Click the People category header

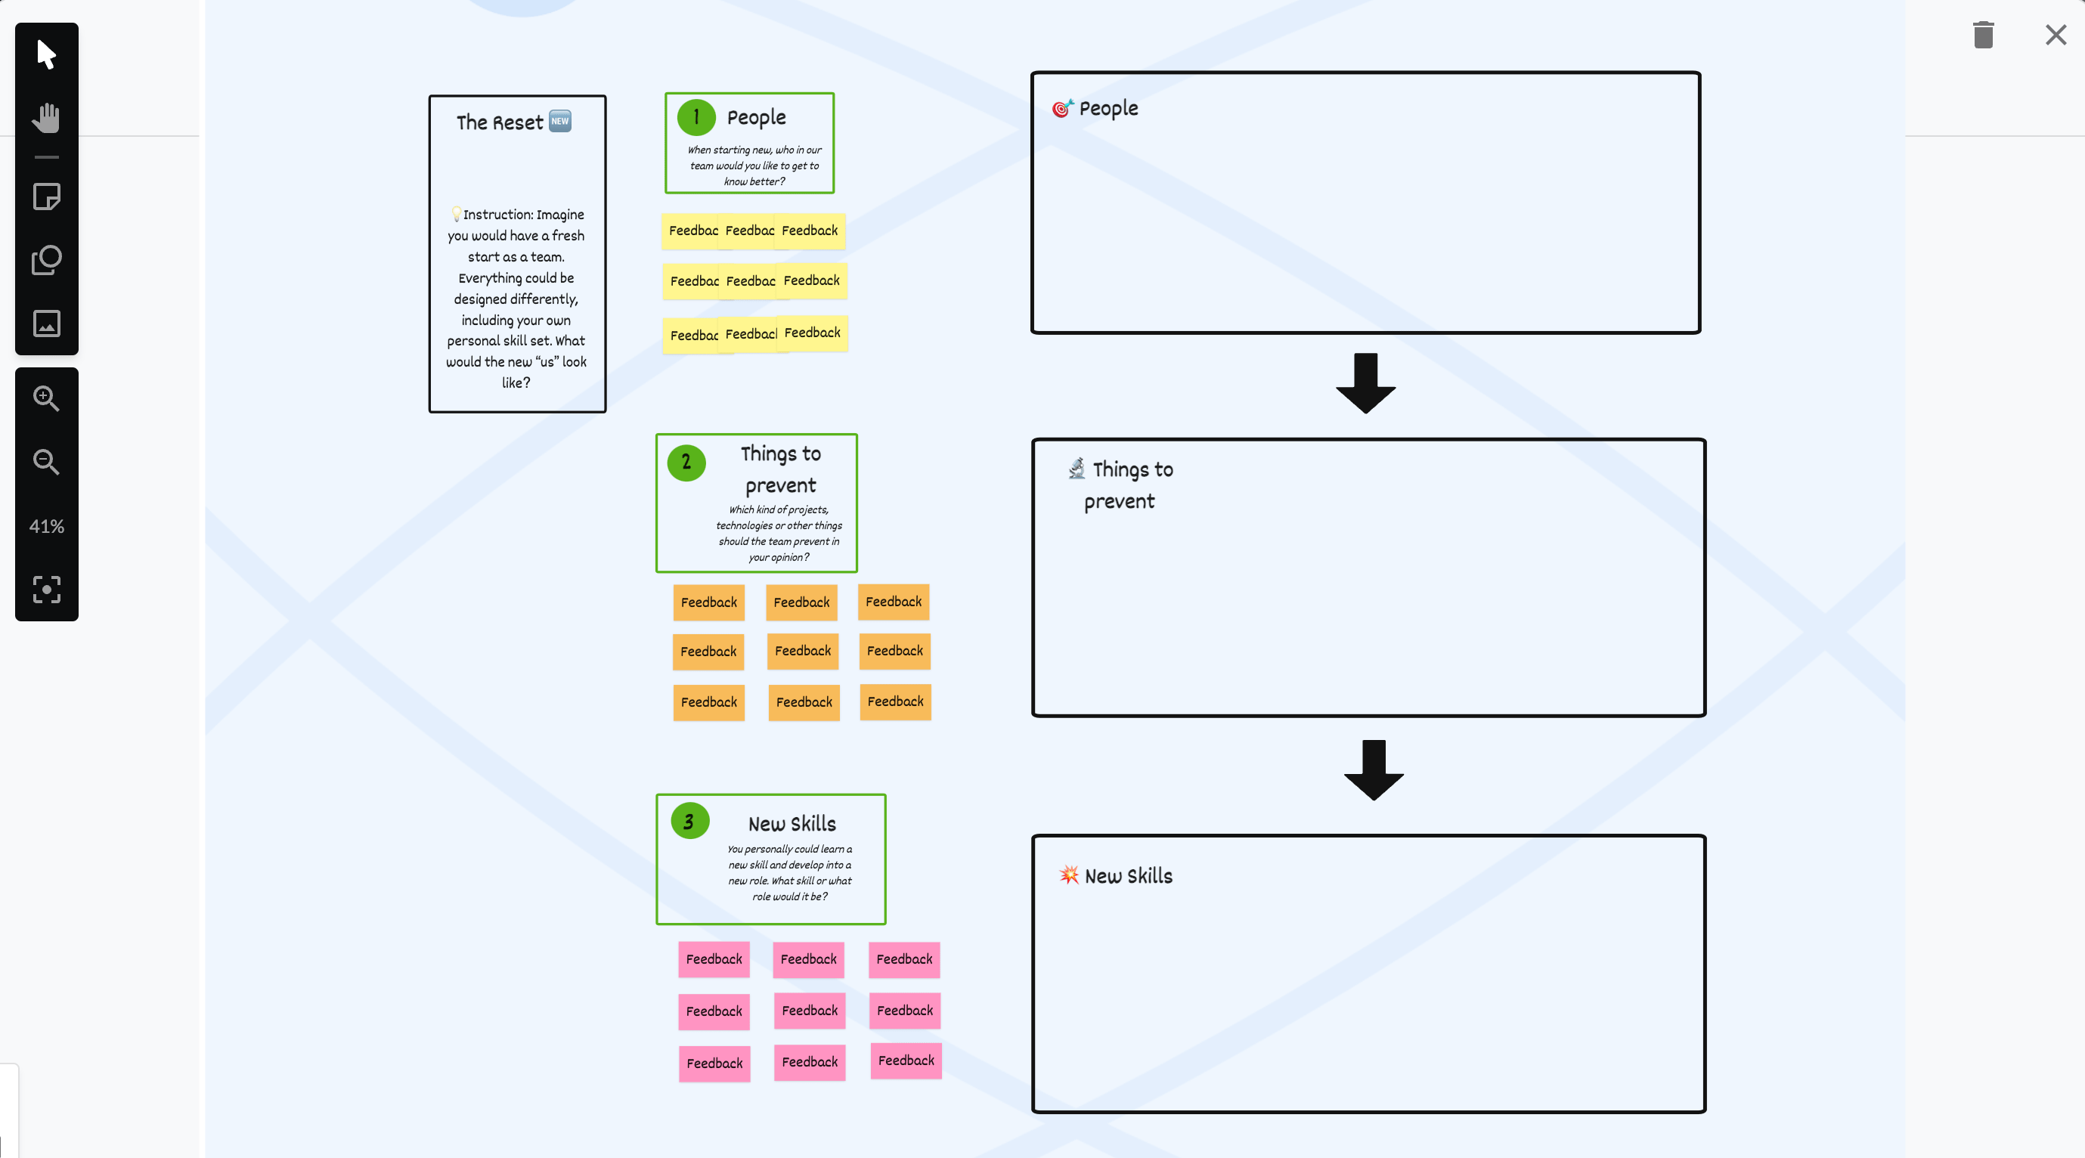(x=754, y=117)
